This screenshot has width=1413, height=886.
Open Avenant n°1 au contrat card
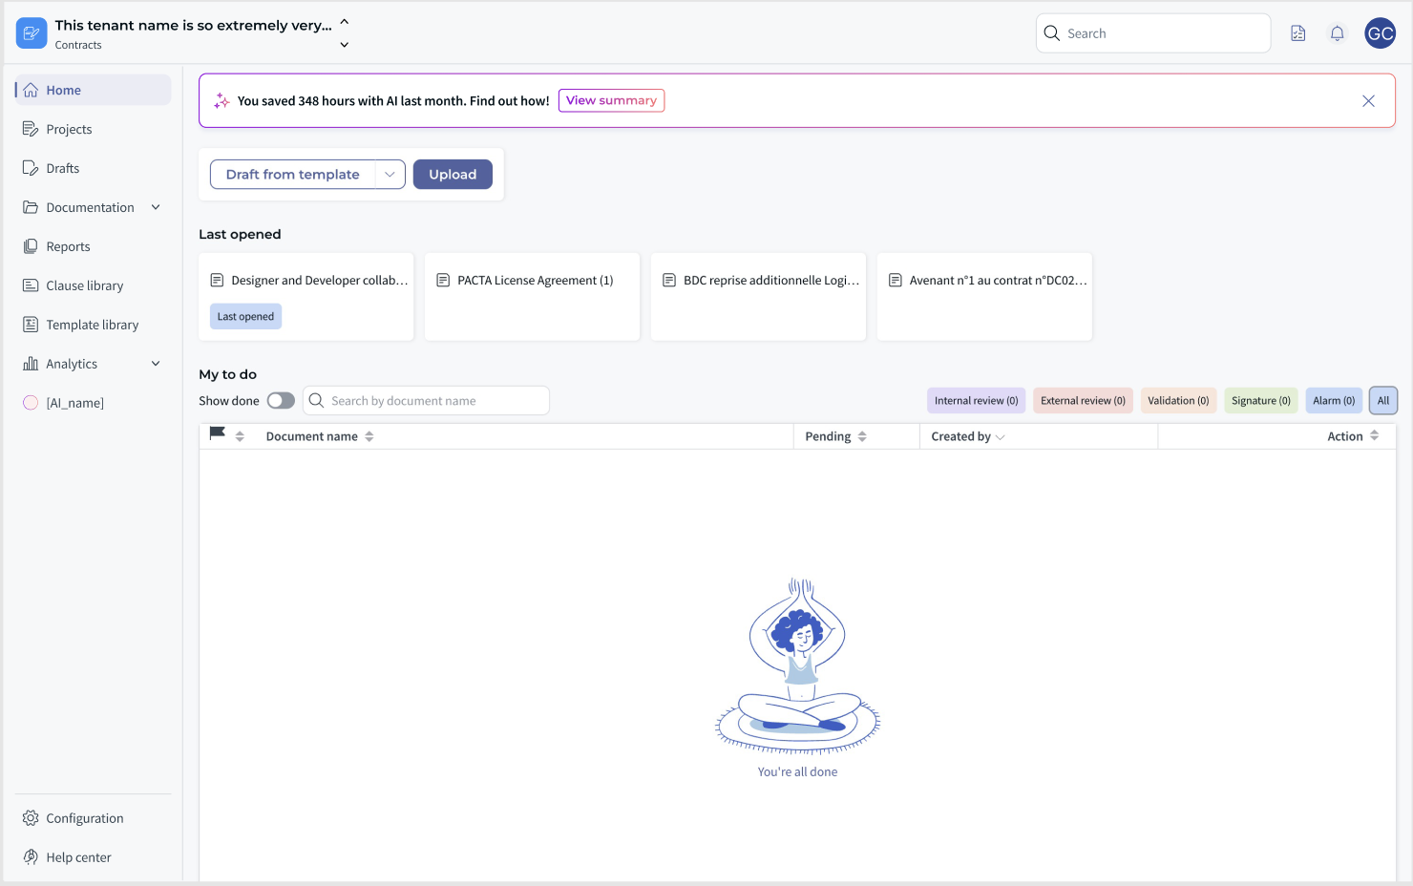tap(984, 297)
